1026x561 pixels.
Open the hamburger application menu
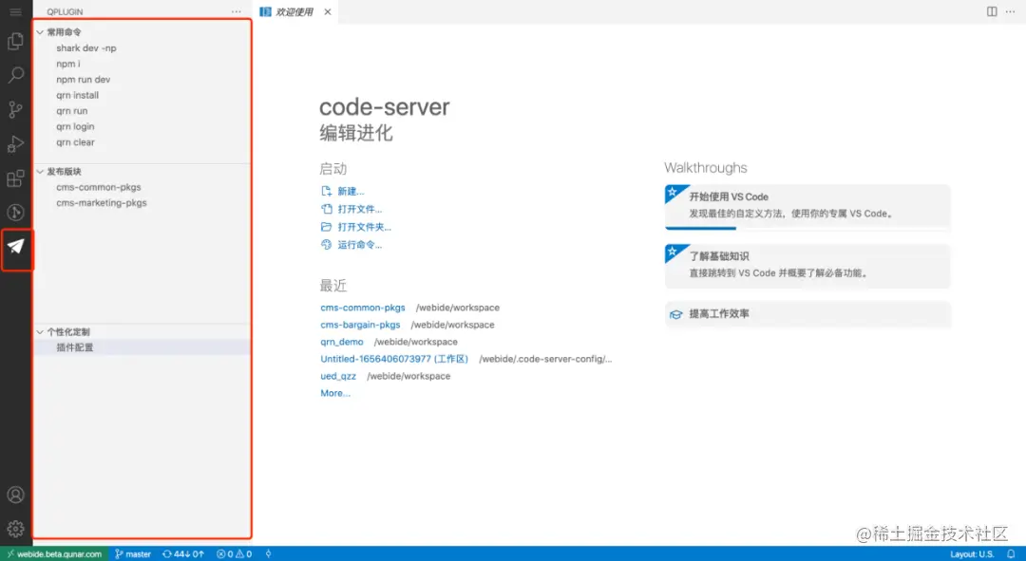point(15,11)
